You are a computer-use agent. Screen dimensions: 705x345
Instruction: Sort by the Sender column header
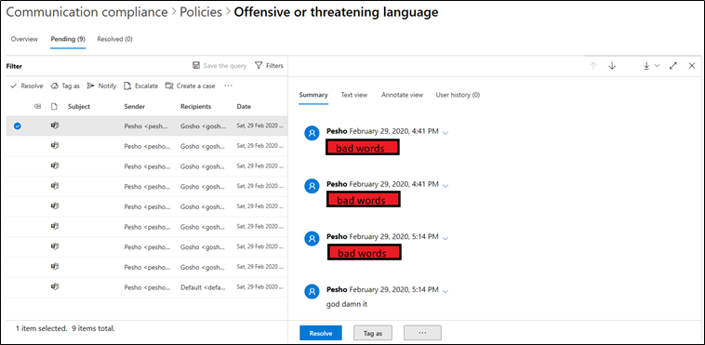pos(135,107)
